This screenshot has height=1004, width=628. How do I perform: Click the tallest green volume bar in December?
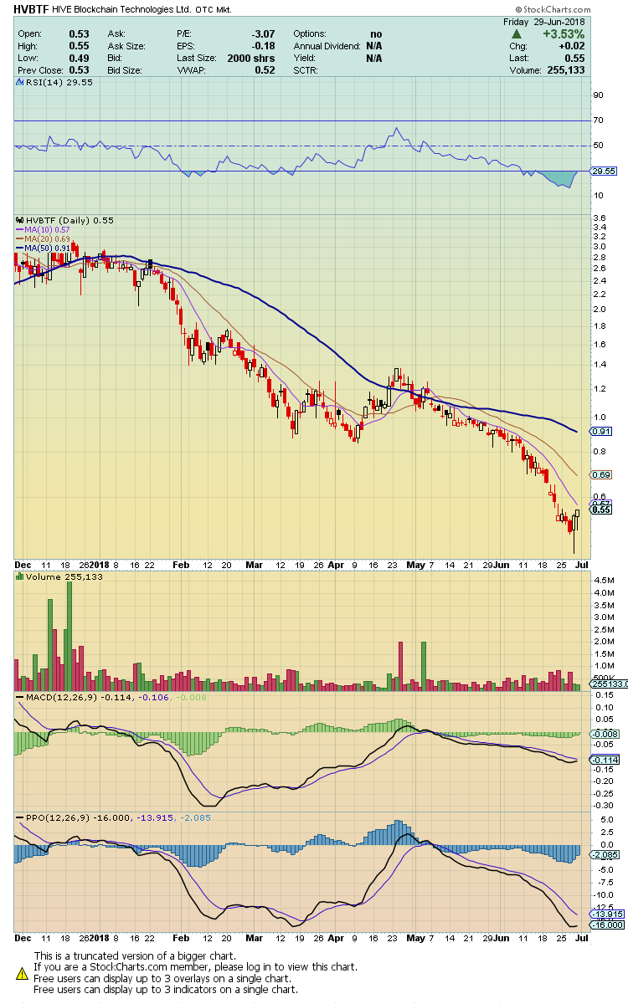click(x=69, y=635)
